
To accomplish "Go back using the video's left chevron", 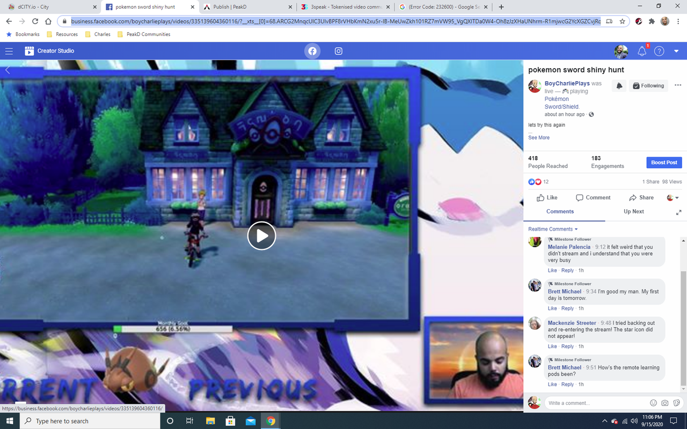I will pos(8,70).
